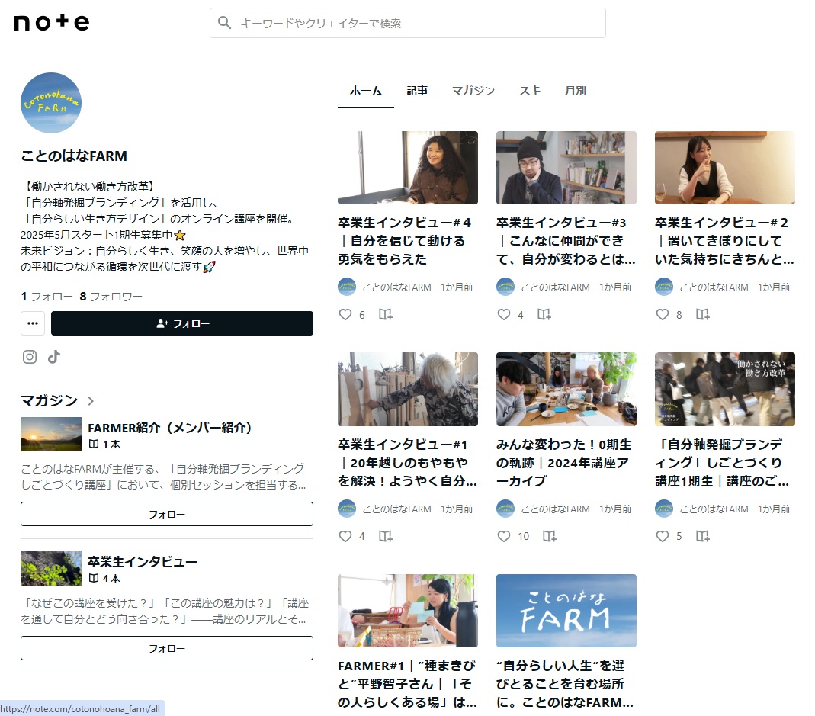Open author avatar under 卒業生インタビュー#2
The height and width of the screenshot is (716, 815).
[x=664, y=287]
